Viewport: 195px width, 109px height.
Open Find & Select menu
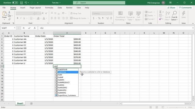click(x=174, y=16)
